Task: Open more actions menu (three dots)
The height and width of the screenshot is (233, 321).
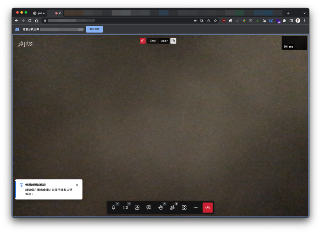Action: [196, 207]
